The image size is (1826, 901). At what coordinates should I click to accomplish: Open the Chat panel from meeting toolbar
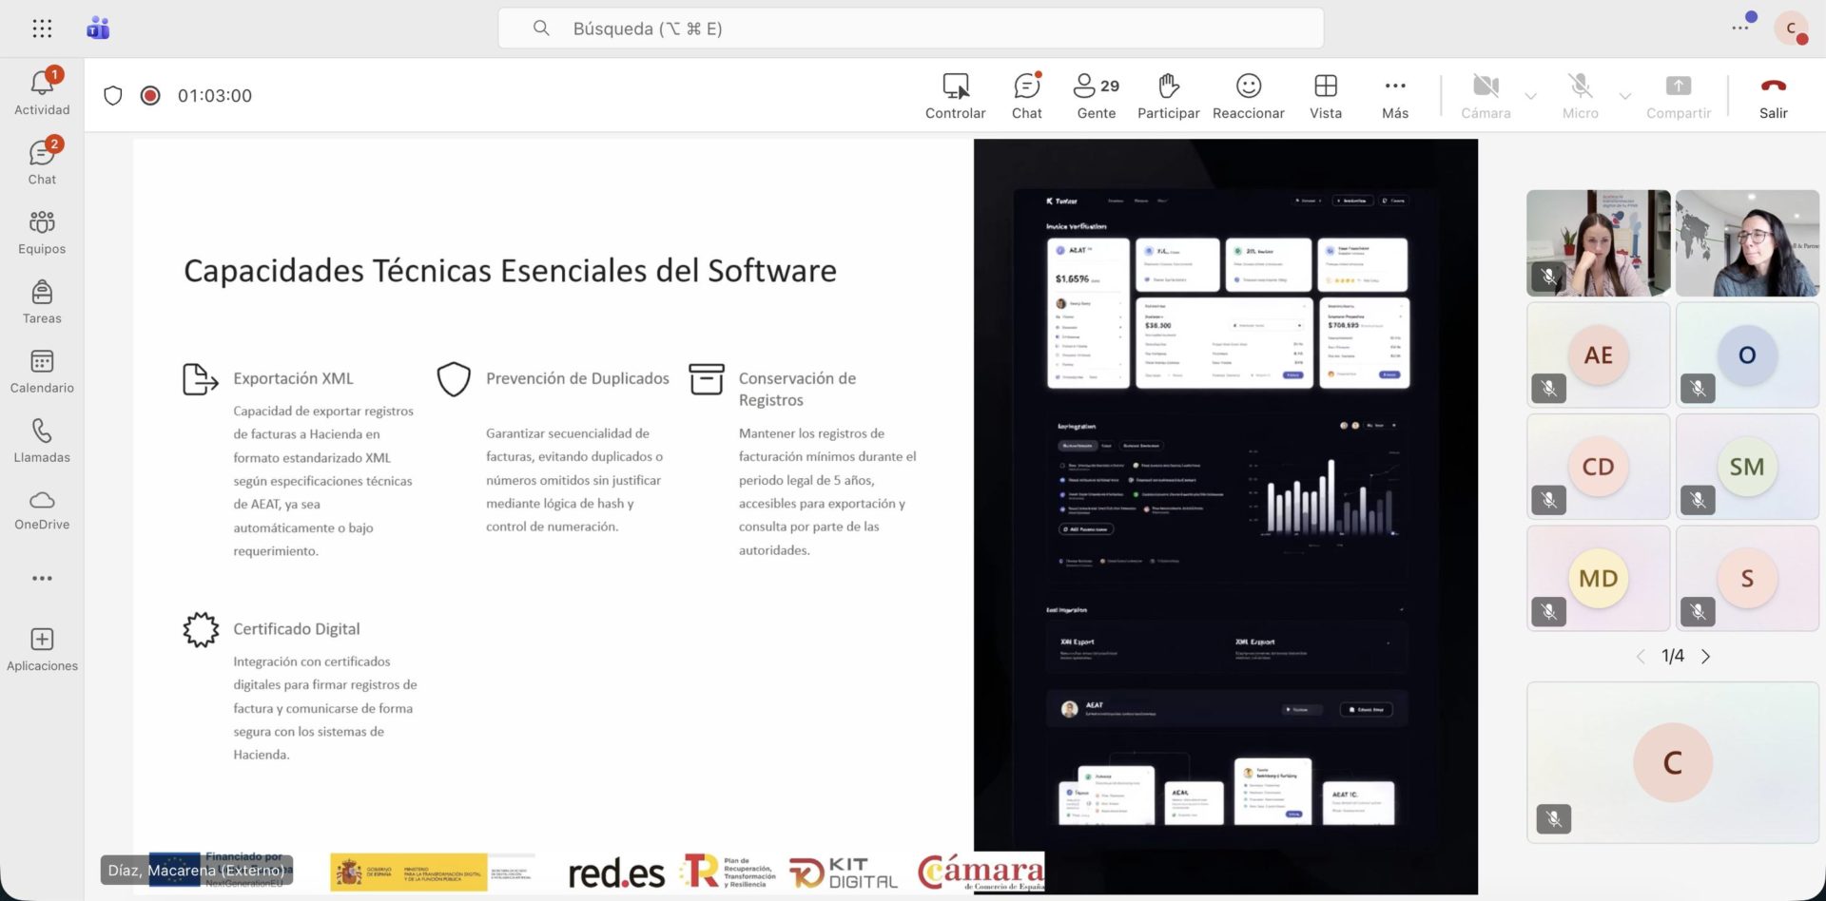[x=1026, y=95]
